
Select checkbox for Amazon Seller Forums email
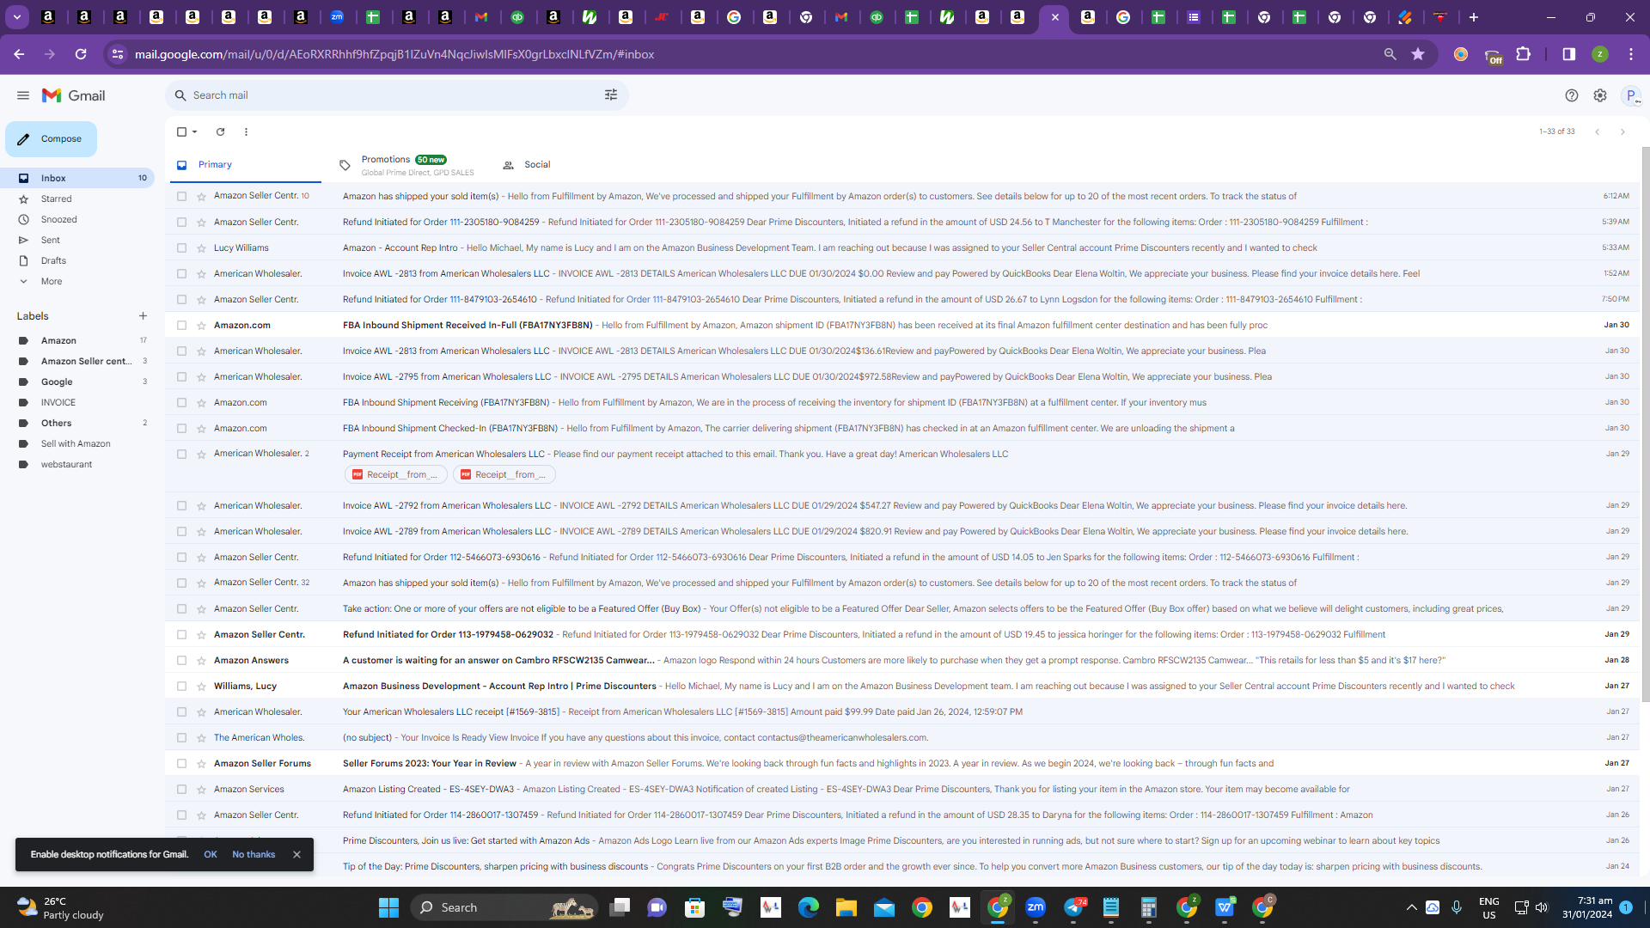point(181,763)
